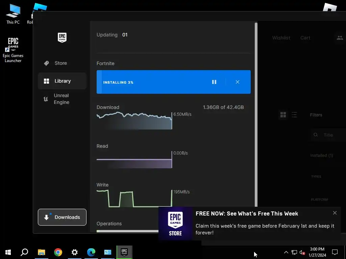Open the Windows Start menu

[x=8, y=252]
